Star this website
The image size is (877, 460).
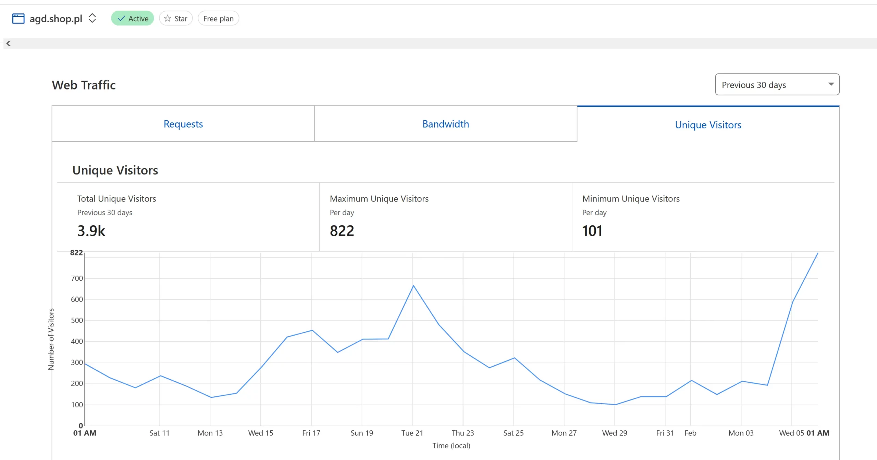(x=176, y=18)
